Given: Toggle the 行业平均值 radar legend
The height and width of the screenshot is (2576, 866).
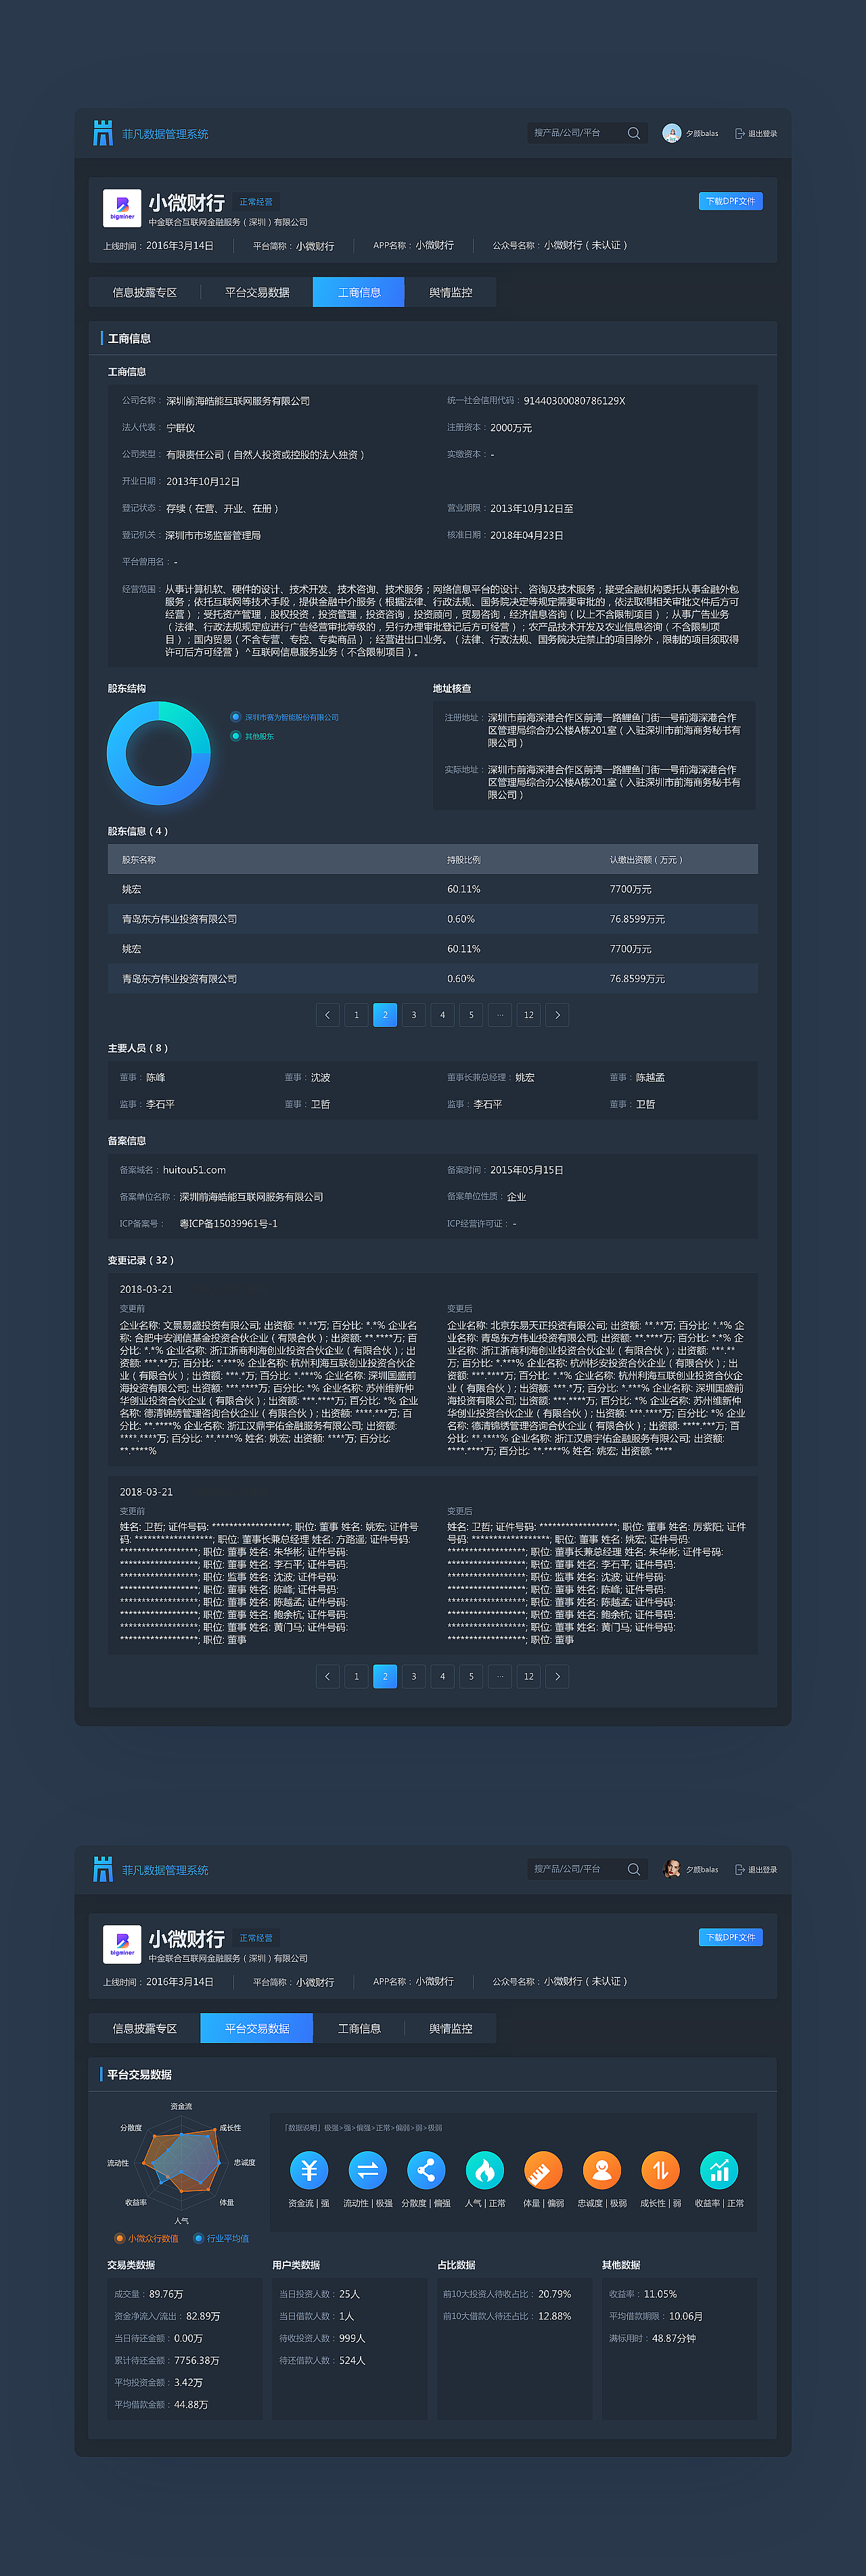Looking at the screenshot, I should coord(222,2238).
